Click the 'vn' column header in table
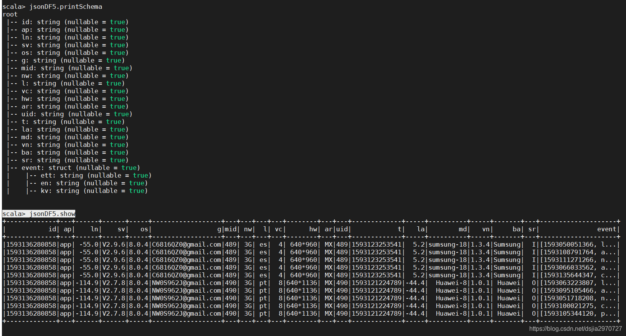The image size is (626, 336). [x=486, y=229]
